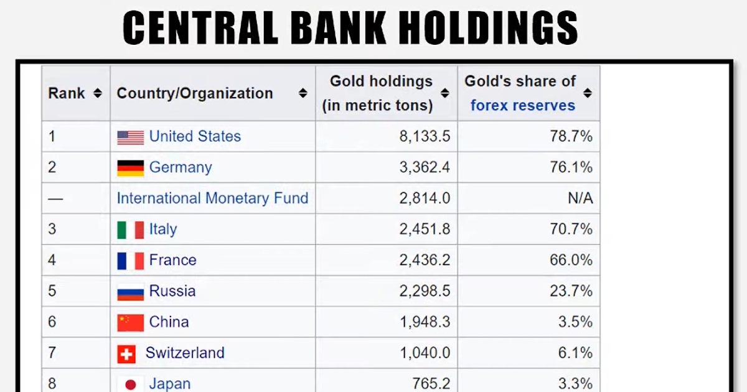Viewport: 747px width, 392px height.
Task: Open the Russia article link
Action: click(173, 291)
